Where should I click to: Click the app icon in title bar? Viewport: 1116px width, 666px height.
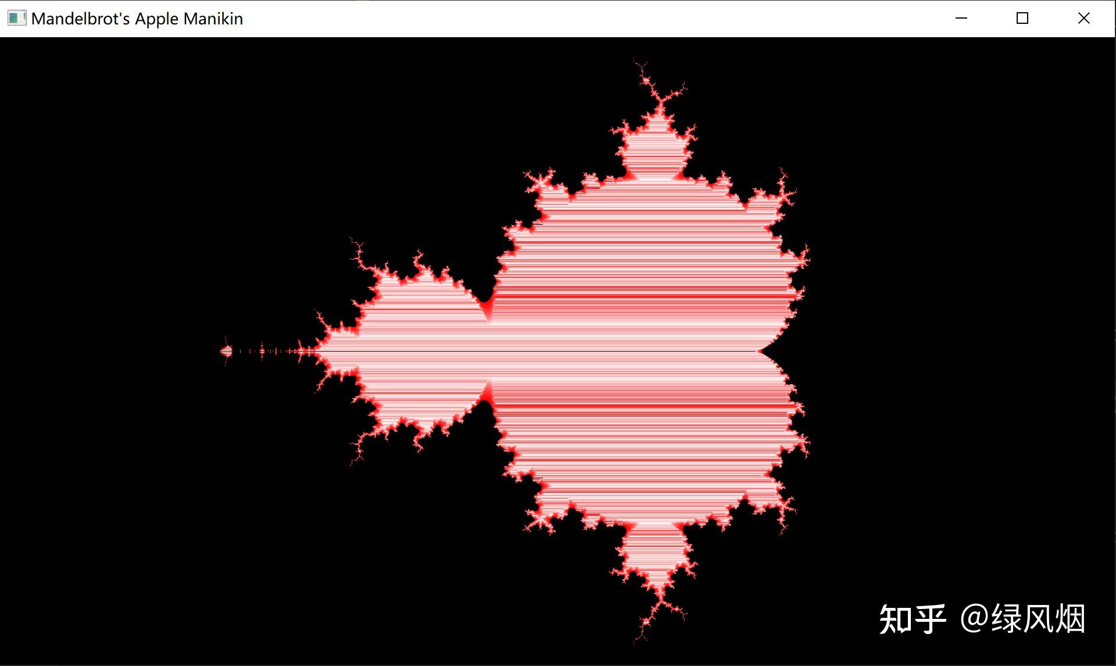click(16, 19)
